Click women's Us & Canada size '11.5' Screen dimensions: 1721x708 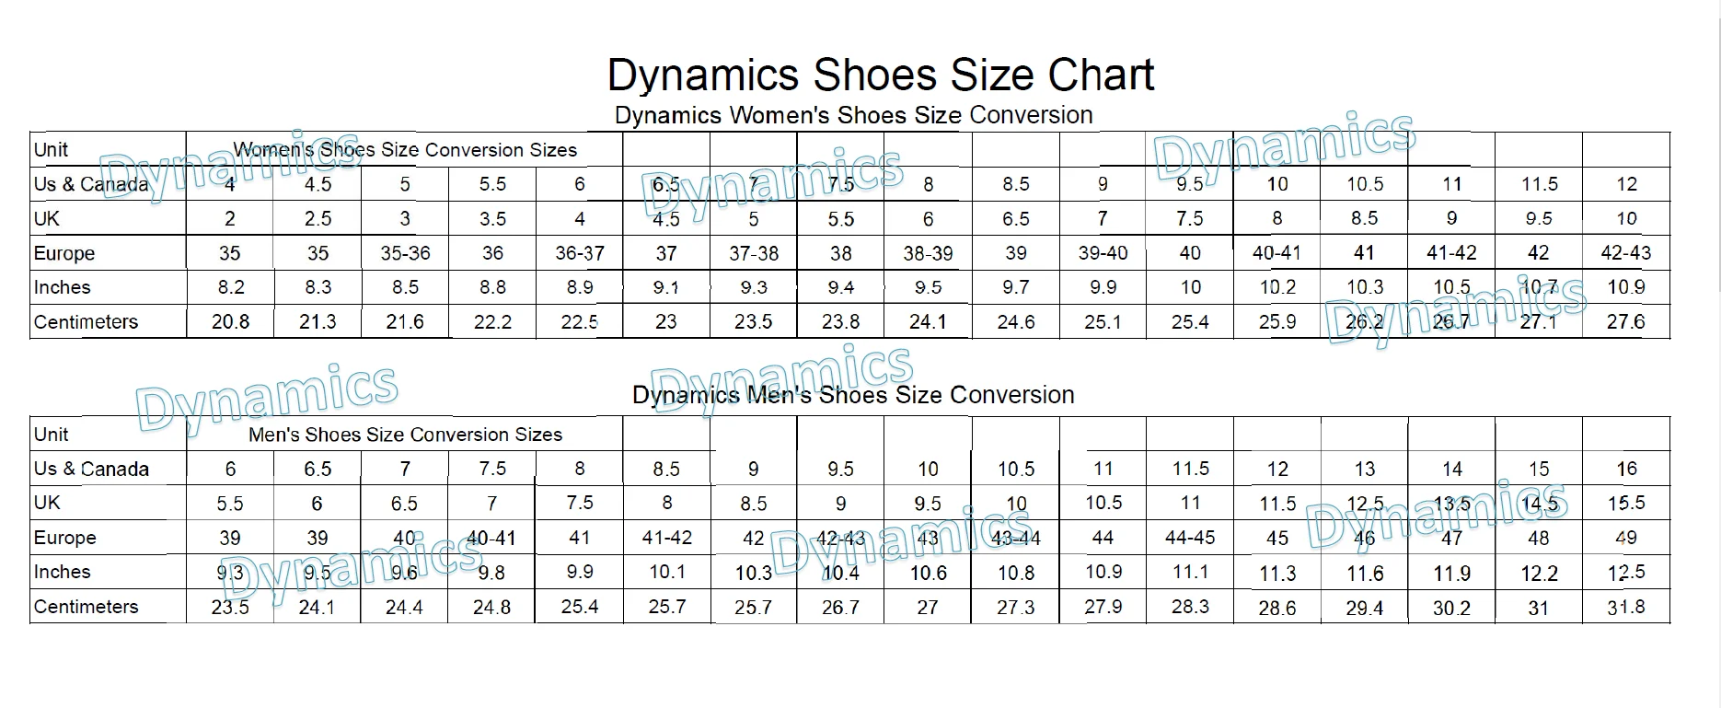click(1540, 184)
